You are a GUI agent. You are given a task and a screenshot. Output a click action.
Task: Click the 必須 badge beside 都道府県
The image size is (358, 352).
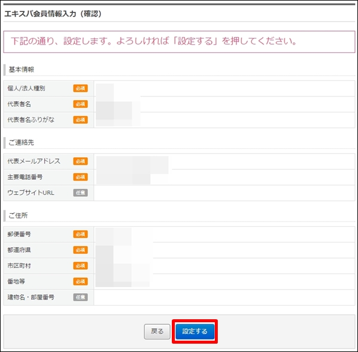(x=81, y=250)
